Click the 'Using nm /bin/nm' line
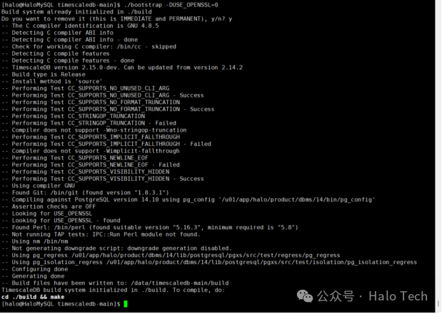Image resolution: width=442 pixels, height=314 pixels. (x=35, y=241)
